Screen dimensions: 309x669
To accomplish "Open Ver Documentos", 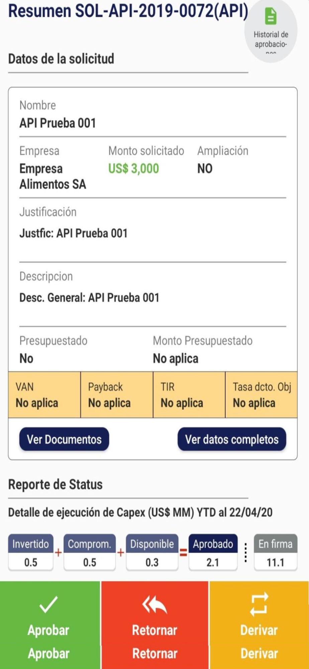I will point(64,439).
